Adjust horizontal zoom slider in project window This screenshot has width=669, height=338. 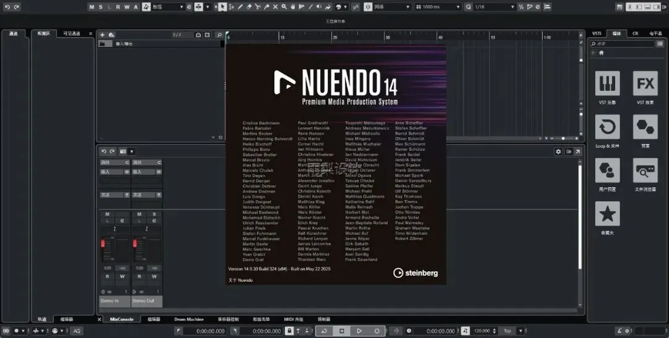click(x=563, y=138)
